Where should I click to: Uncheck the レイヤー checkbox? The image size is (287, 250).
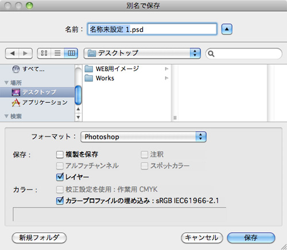(60, 177)
